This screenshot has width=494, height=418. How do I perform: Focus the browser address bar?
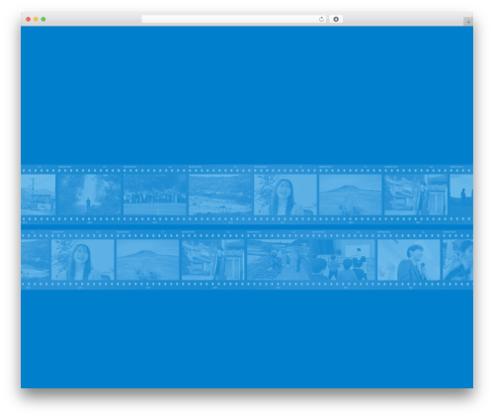point(234,20)
